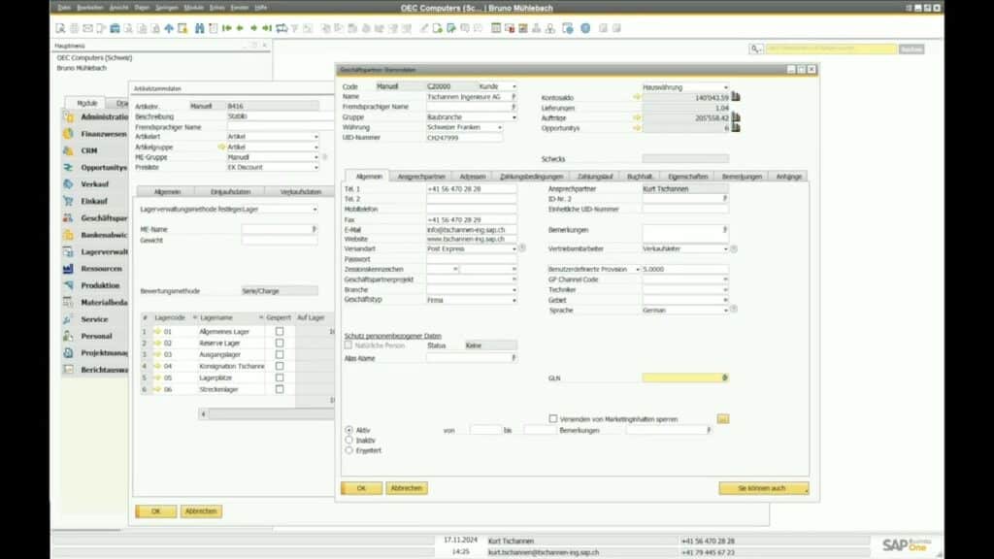Open Verkaufsdaten tab in Artikelstammdaten
This screenshot has height=559, width=994.
(x=301, y=192)
